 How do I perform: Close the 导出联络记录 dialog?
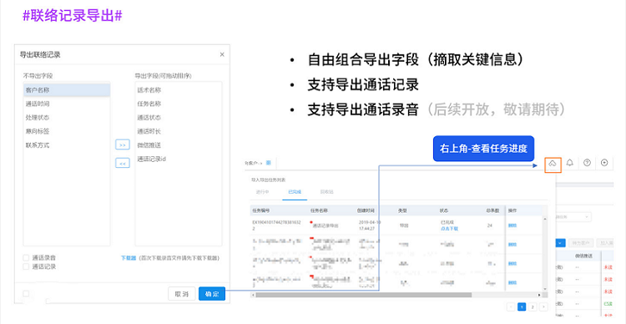(x=222, y=55)
